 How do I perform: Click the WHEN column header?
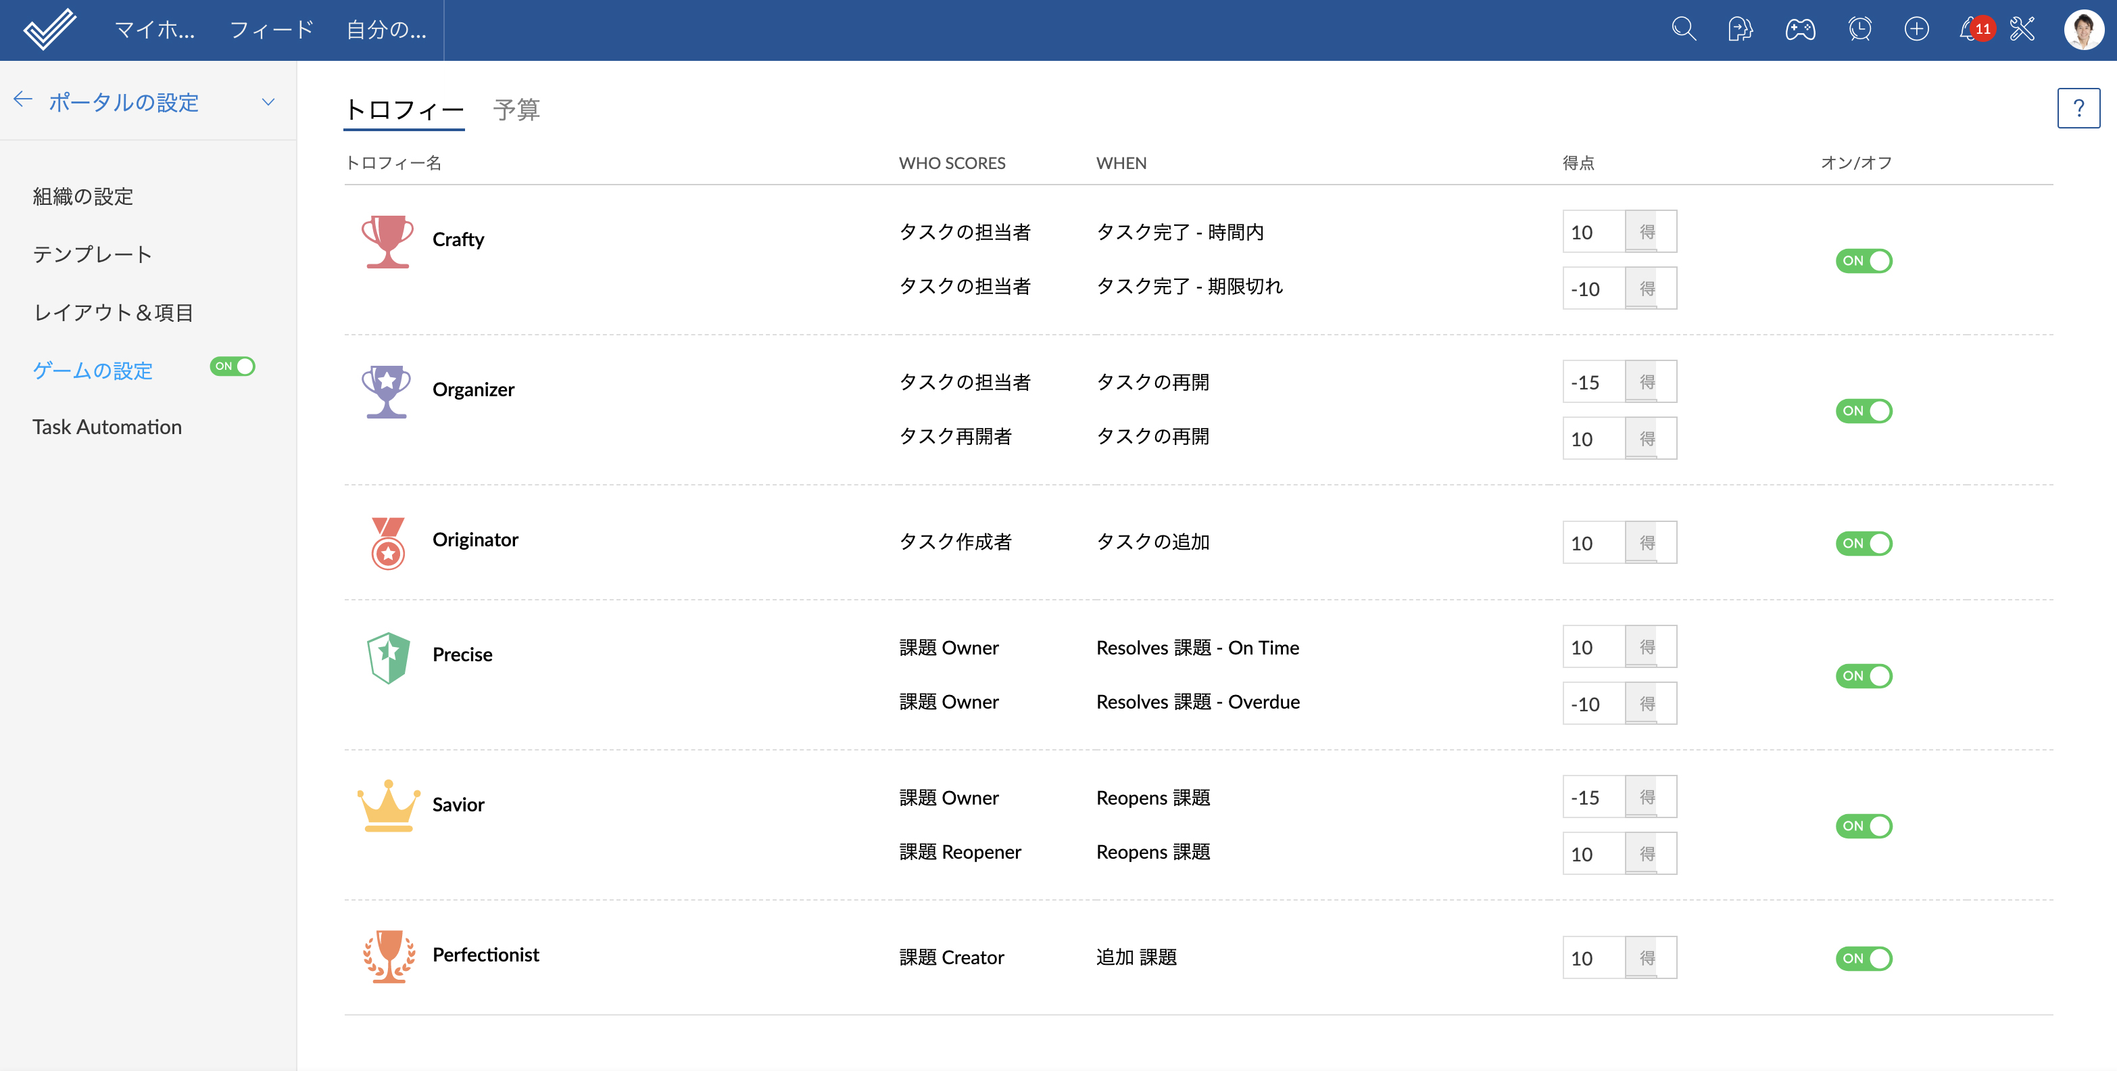pyautogui.click(x=1121, y=164)
